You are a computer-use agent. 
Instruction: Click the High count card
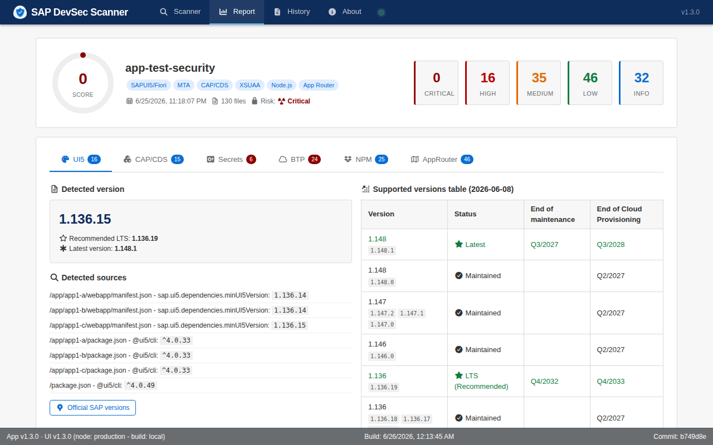[x=487, y=83]
